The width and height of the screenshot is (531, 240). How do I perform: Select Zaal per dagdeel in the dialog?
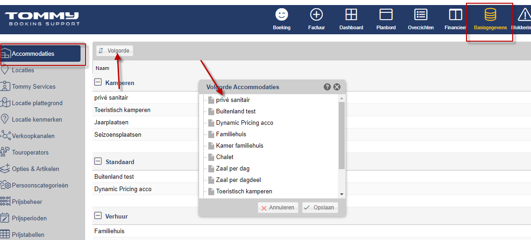pyautogui.click(x=238, y=180)
